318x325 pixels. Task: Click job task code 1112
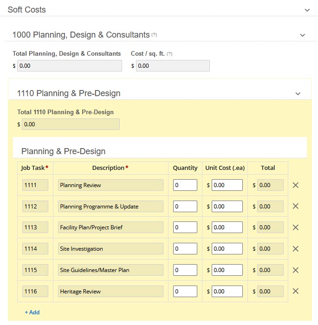click(x=35, y=207)
